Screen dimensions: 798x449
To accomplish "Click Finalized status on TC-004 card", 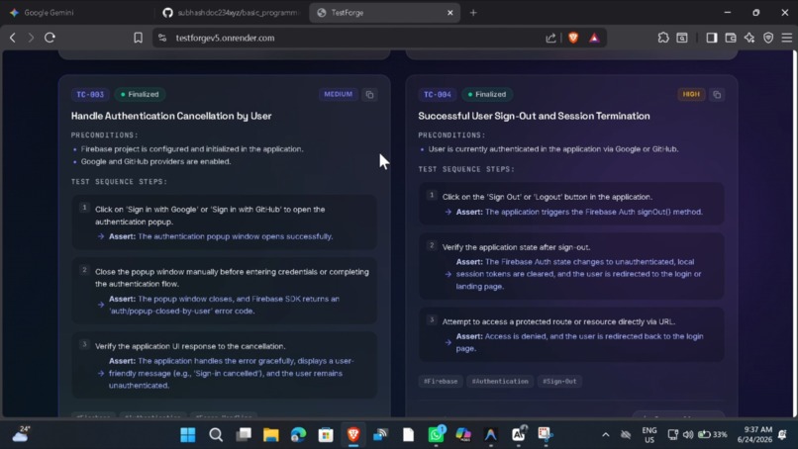I will coord(486,95).
